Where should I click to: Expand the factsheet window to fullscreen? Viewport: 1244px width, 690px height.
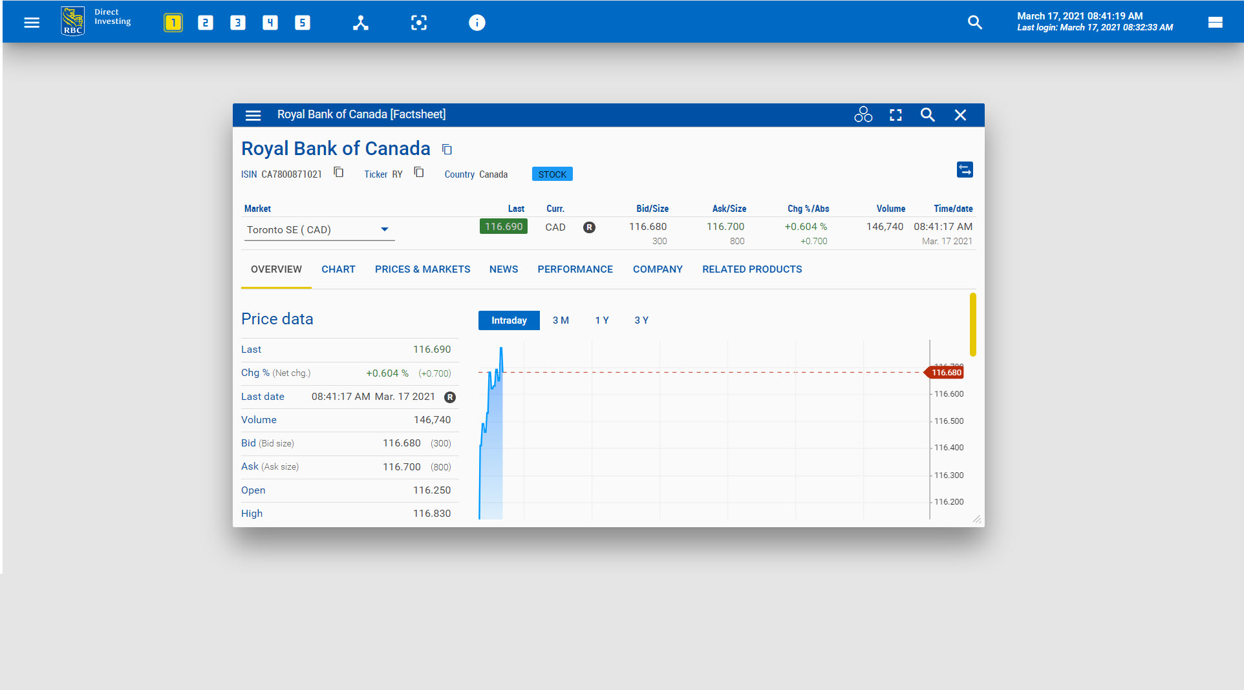coord(895,114)
